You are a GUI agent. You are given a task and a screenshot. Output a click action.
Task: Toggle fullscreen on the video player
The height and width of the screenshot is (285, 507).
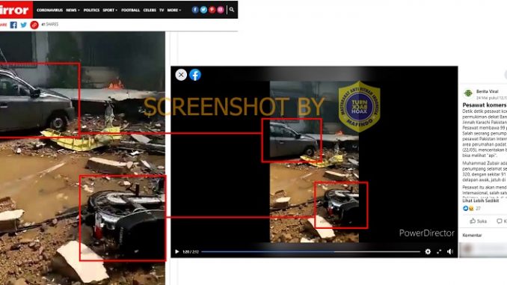click(439, 251)
